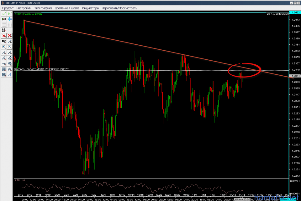Toggle the OFF switch icon in toolbar
The width and height of the screenshot is (301, 201).
4,41
